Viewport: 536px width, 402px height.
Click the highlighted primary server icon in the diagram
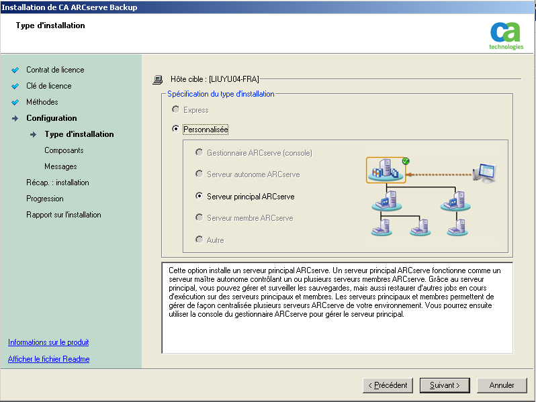tap(386, 170)
